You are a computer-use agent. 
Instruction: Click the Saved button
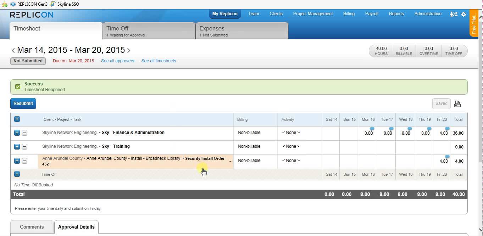441,103
